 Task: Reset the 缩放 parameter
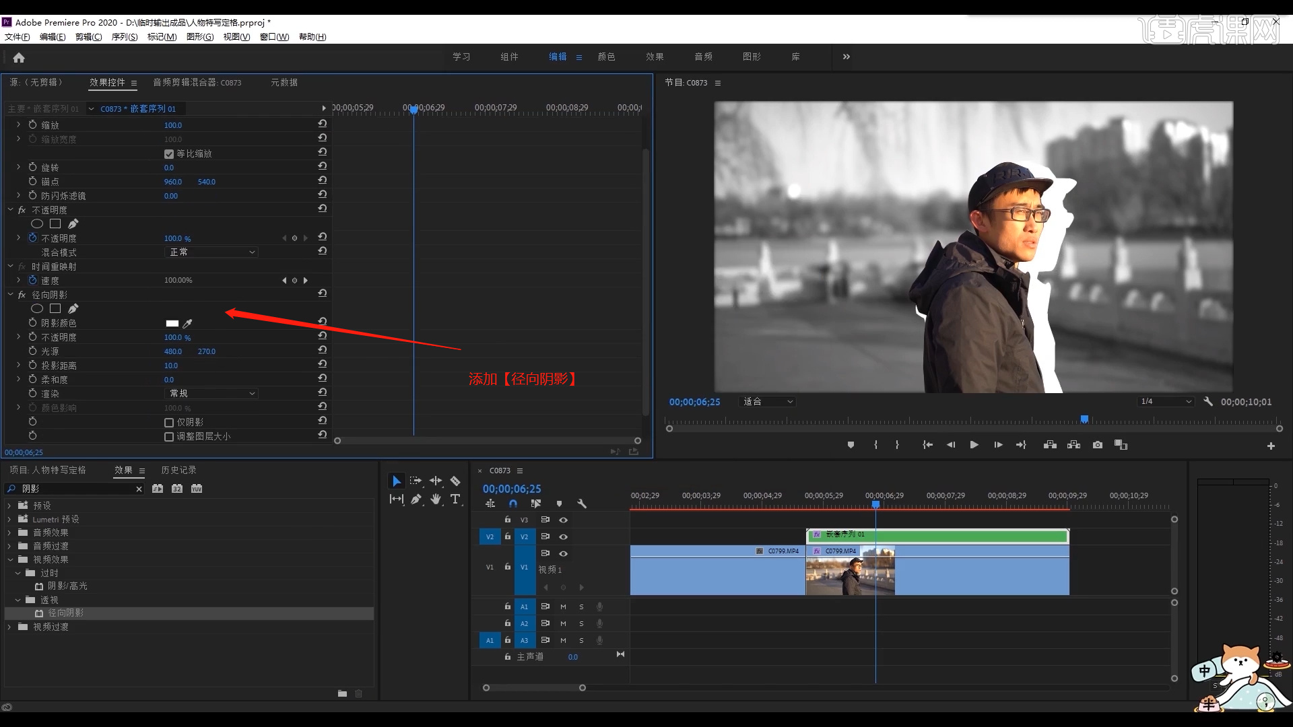click(323, 124)
